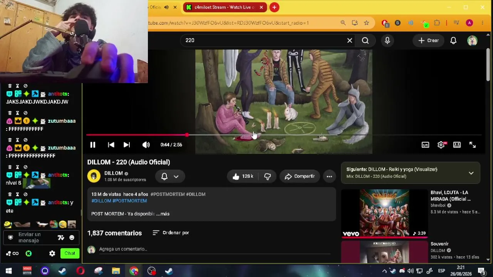This screenshot has height=277, width=493.
Task: Close the c4miloet Stream tab
Action: 261,7
